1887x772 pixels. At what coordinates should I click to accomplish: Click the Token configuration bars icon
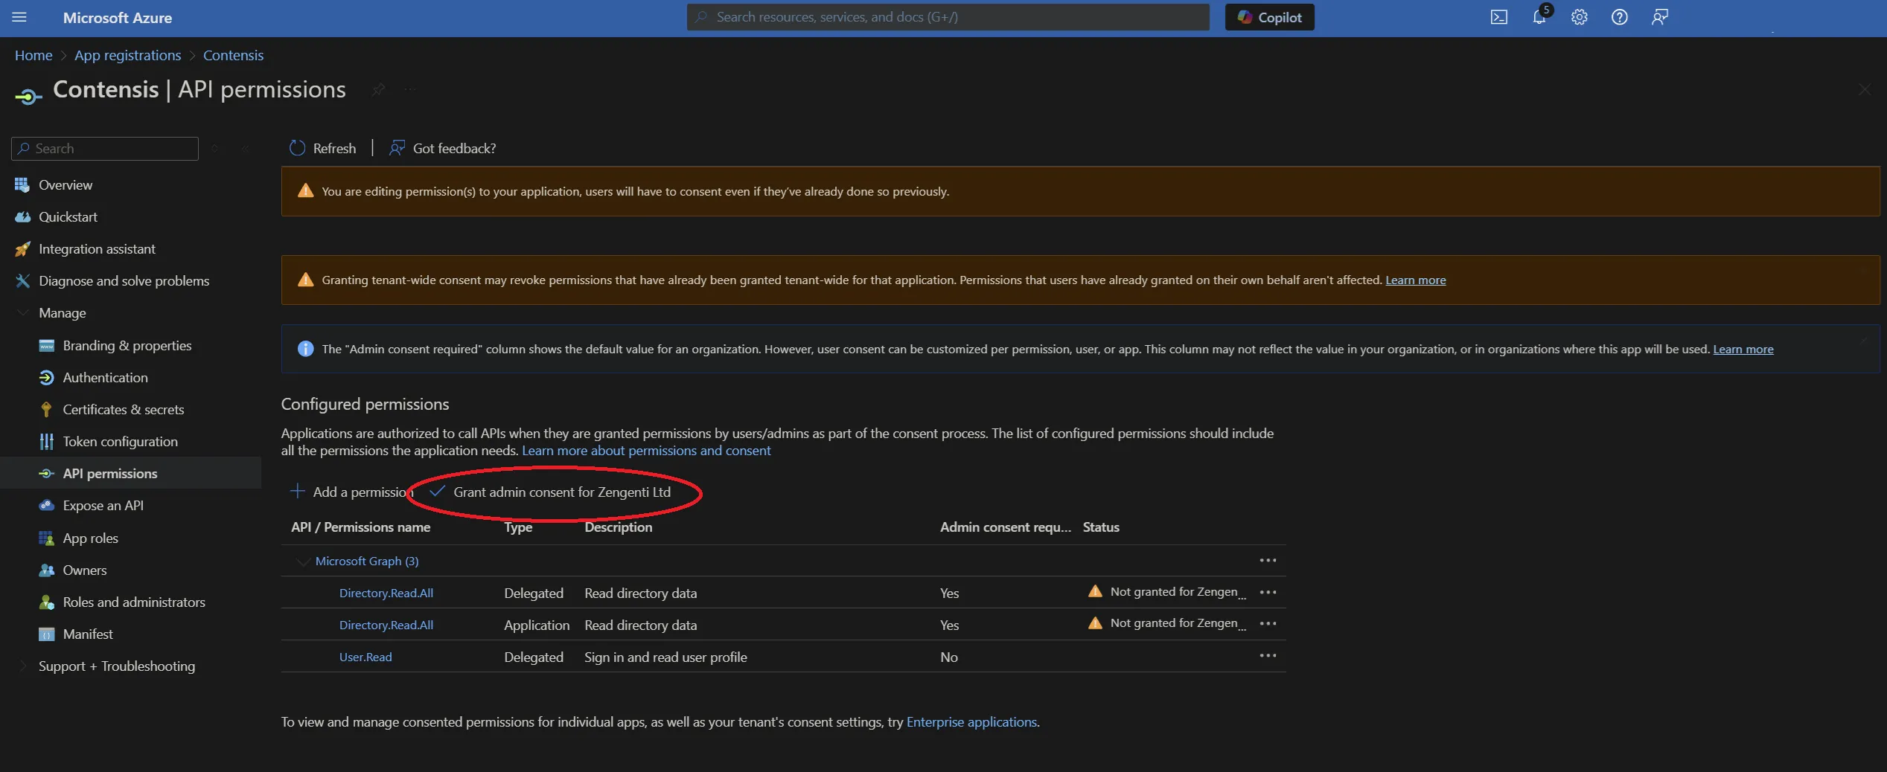46,441
